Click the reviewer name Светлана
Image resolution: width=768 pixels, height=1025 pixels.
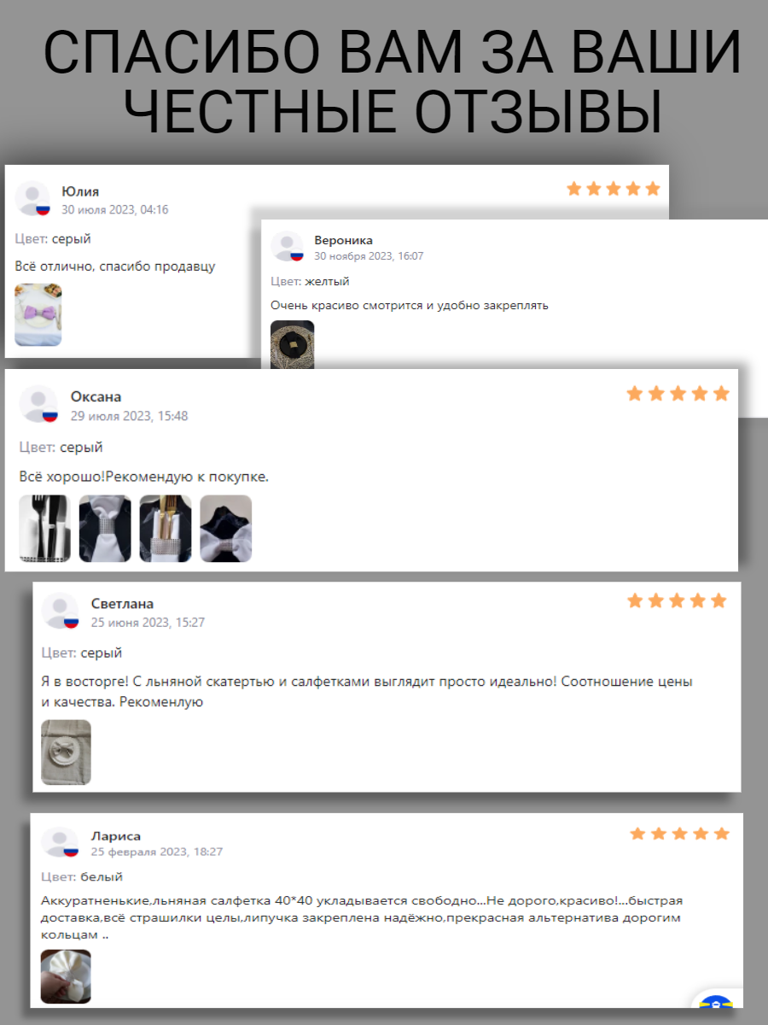point(123,604)
